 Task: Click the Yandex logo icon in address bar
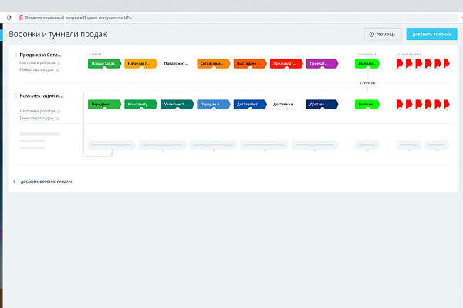(x=21, y=18)
